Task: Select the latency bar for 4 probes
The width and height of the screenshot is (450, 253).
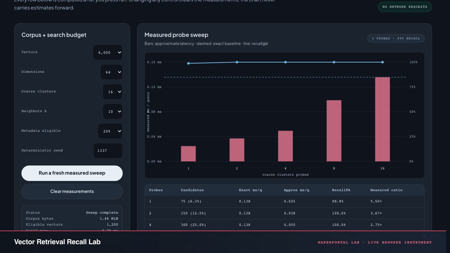Action: [x=285, y=146]
